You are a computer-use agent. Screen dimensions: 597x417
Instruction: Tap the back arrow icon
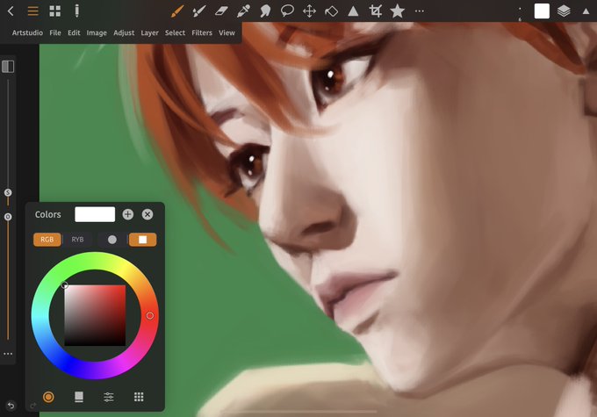point(11,11)
